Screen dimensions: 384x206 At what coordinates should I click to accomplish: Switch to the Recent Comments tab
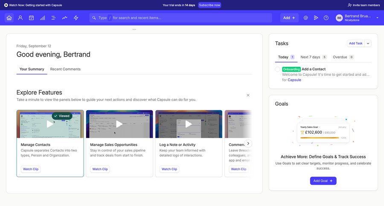[x=65, y=69]
